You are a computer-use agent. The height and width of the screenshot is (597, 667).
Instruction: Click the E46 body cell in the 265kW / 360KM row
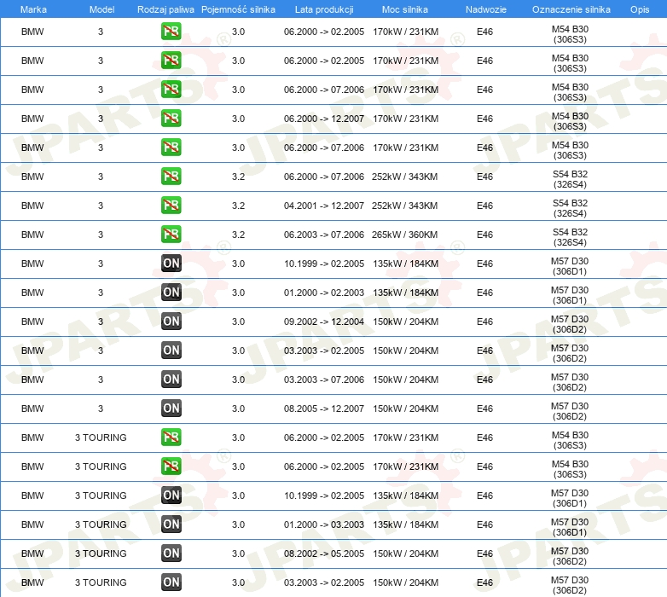484,235
